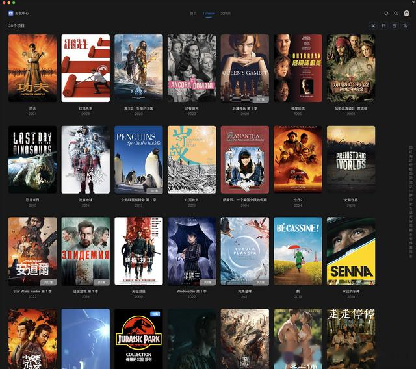
Task: Open the Wednesday 星期三 poster
Action: 192,251
